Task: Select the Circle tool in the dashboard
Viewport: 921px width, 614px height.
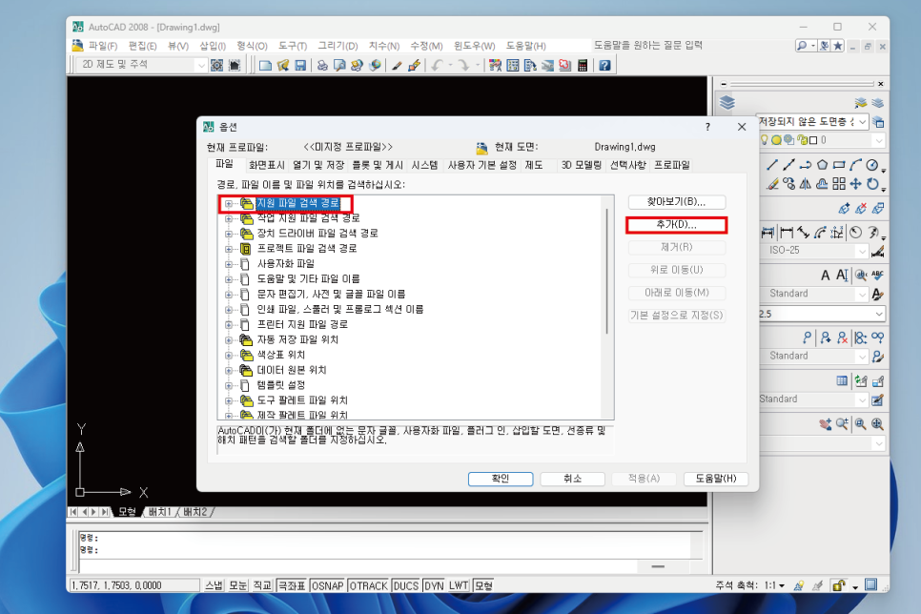Action: pyautogui.click(x=872, y=165)
